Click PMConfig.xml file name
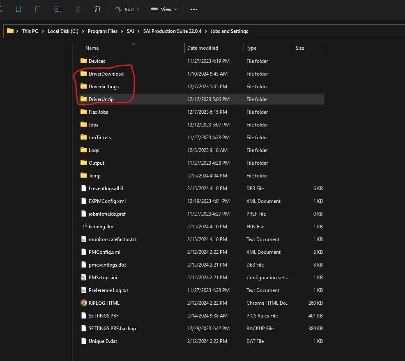The height and width of the screenshot is (361, 405). pos(104,252)
